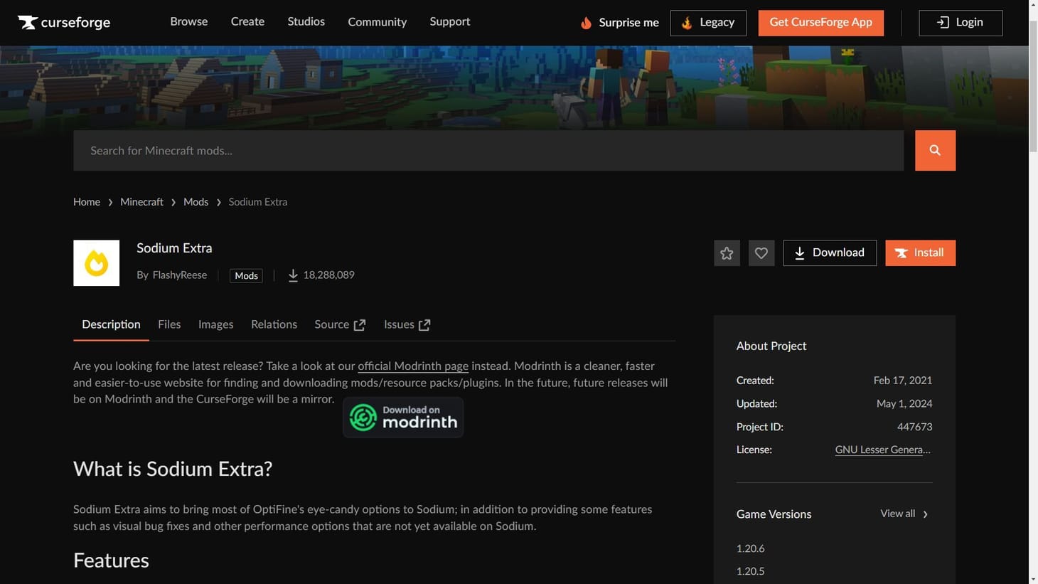Click the FlashyReese author link
Viewport: 1038px width, 584px height.
pos(179,275)
